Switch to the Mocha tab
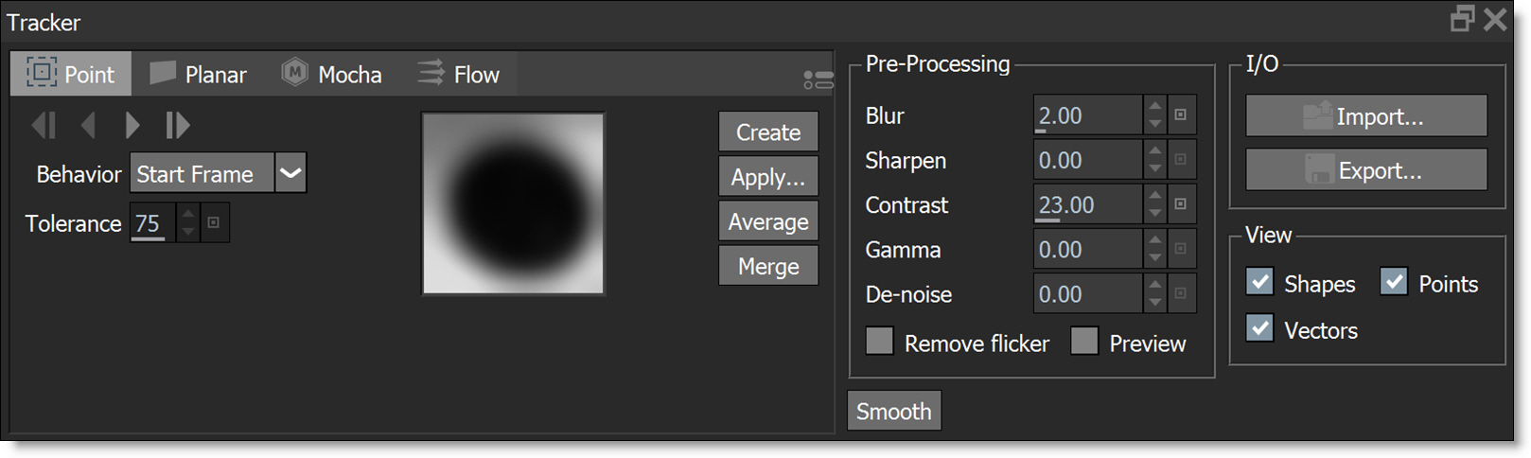 (x=332, y=74)
